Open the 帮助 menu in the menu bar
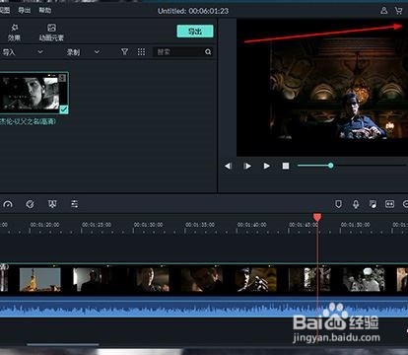This screenshot has height=355, width=408. [x=45, y=11]
